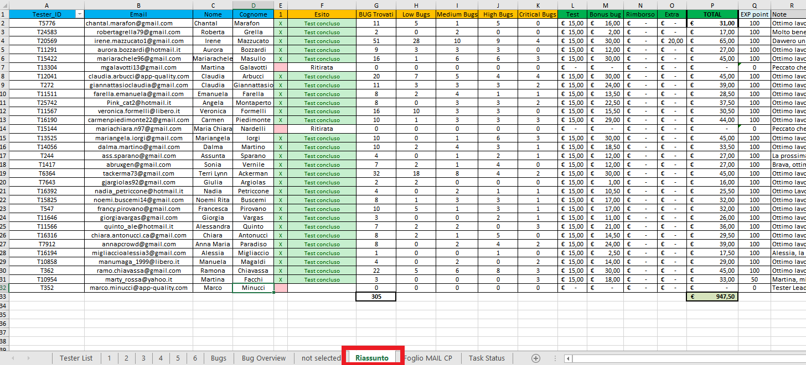The height and width of the screenshot is (365, 806).
Task: Select the Ritirata cell for Galavotti
Action: (x=322, y=67)
